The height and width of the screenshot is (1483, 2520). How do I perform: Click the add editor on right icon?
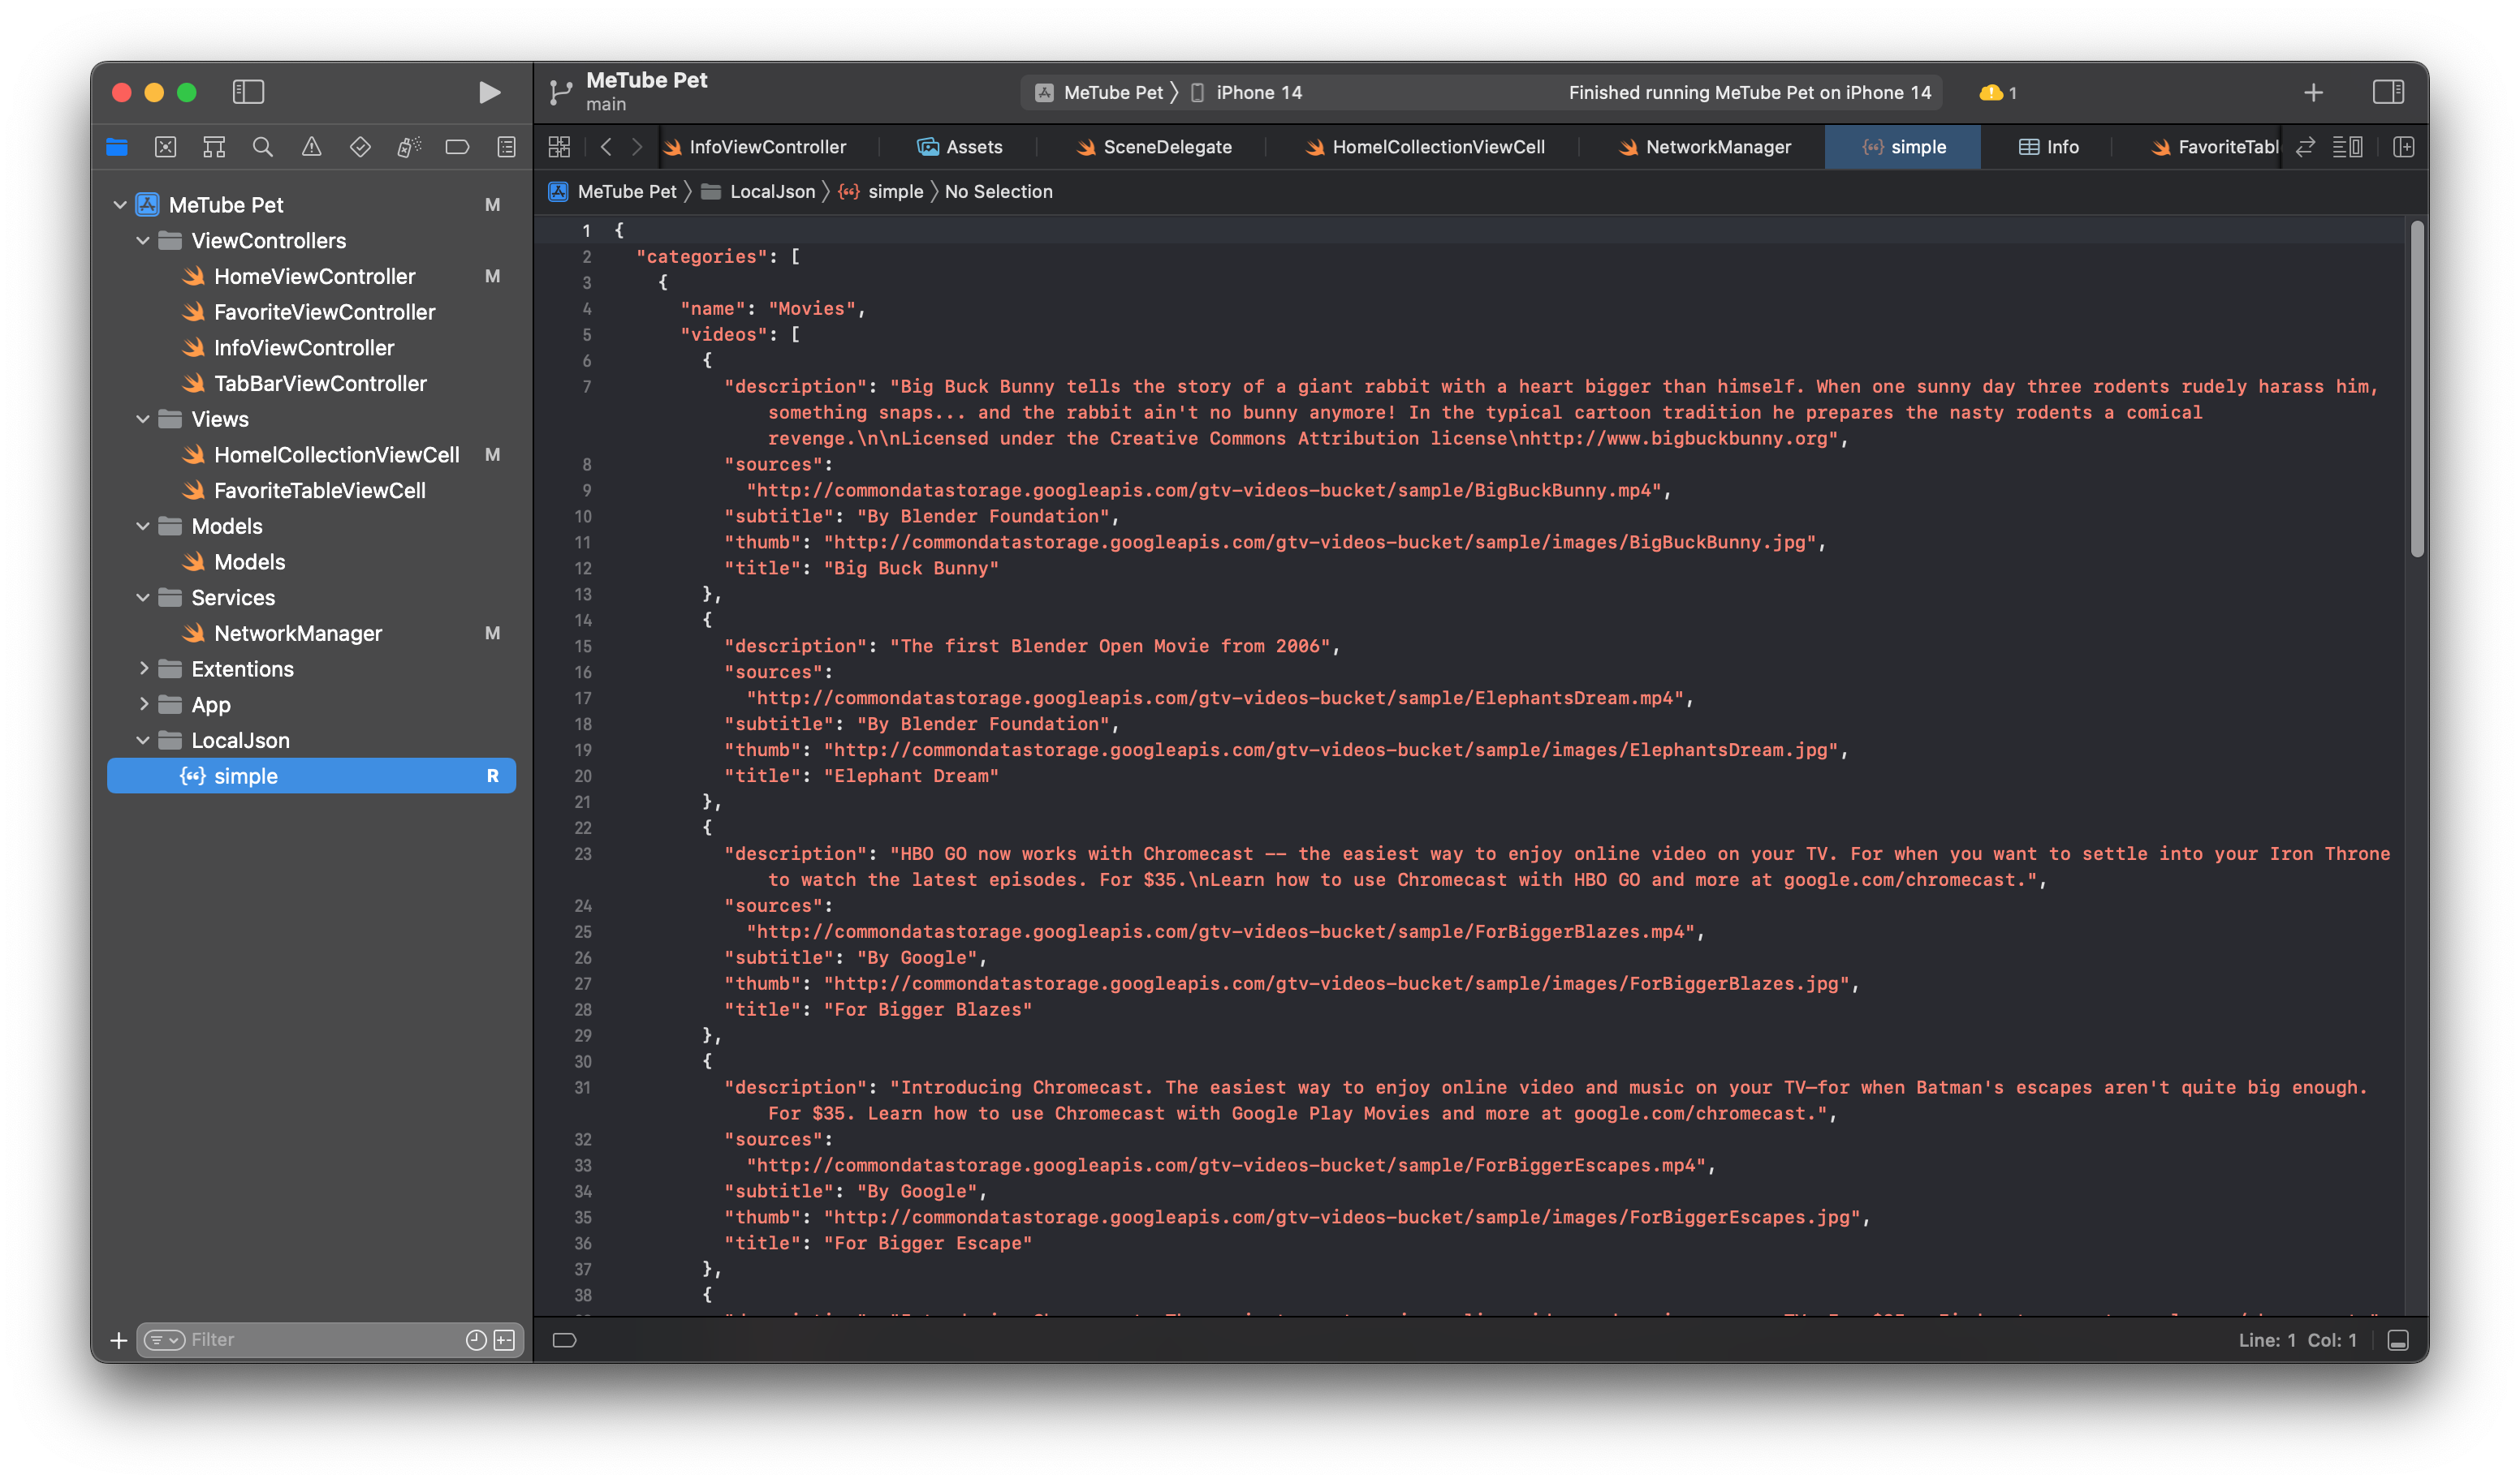(2404, 147)
